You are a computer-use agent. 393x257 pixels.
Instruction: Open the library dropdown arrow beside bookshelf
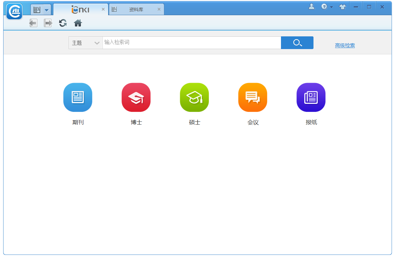(47, 10)
